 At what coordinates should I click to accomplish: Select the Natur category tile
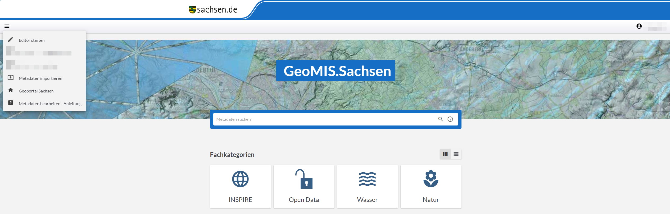(431, 186)
